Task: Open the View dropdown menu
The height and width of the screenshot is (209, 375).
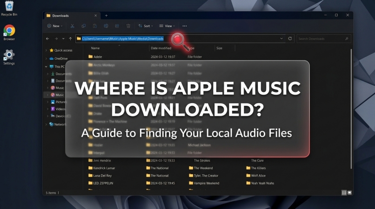Action: tap(167, 26)
